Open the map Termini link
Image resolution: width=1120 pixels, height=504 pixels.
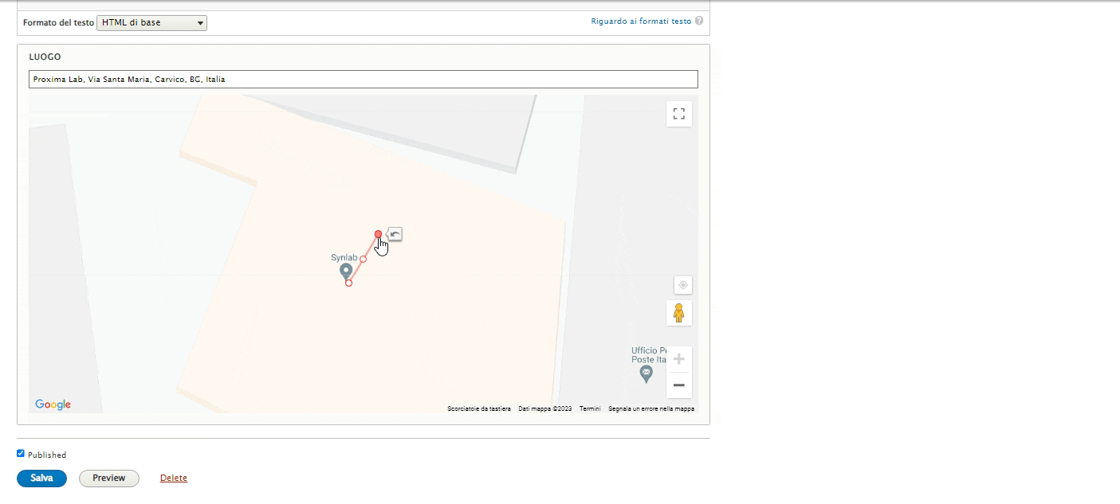[590, 409]
